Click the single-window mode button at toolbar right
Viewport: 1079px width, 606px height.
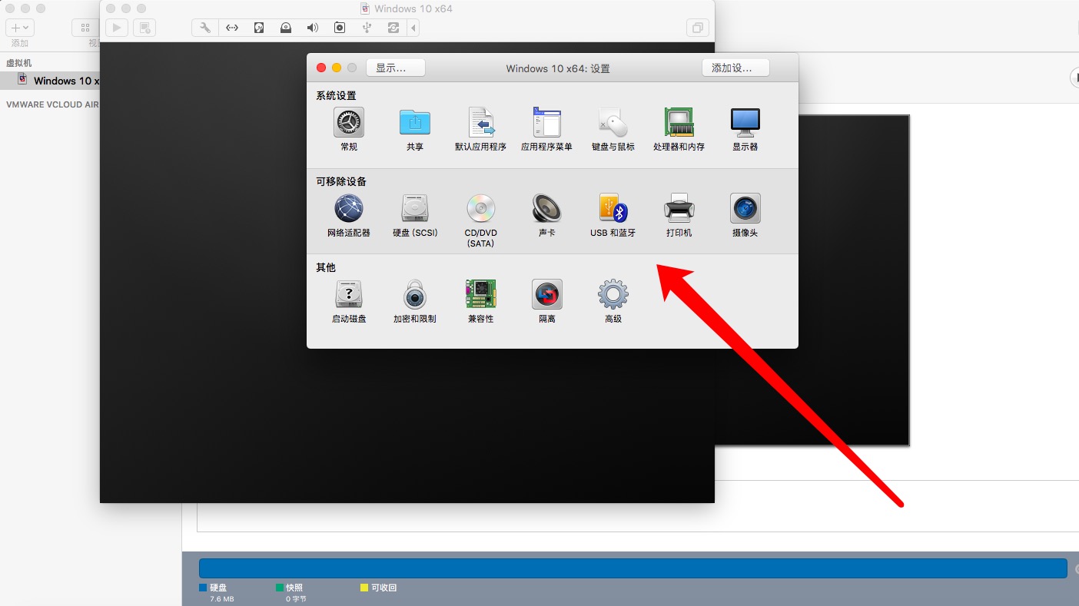697,28
